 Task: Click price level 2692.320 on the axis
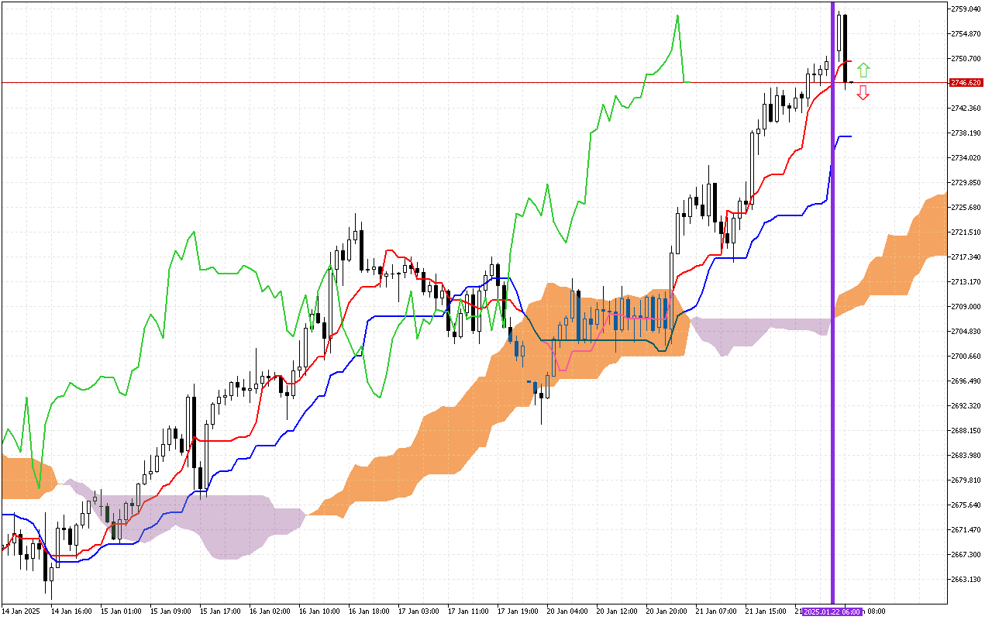point(967,405)
